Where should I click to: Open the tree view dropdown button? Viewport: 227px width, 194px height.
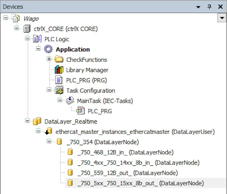tap(222, 18)
